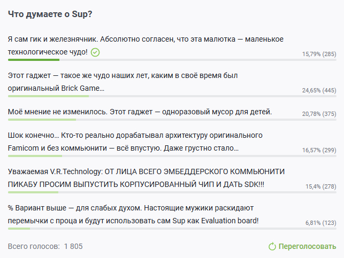The image size is (344, 258).
Task: Click the 6,81% (123) vote count
Action: (x=320, y=223)
